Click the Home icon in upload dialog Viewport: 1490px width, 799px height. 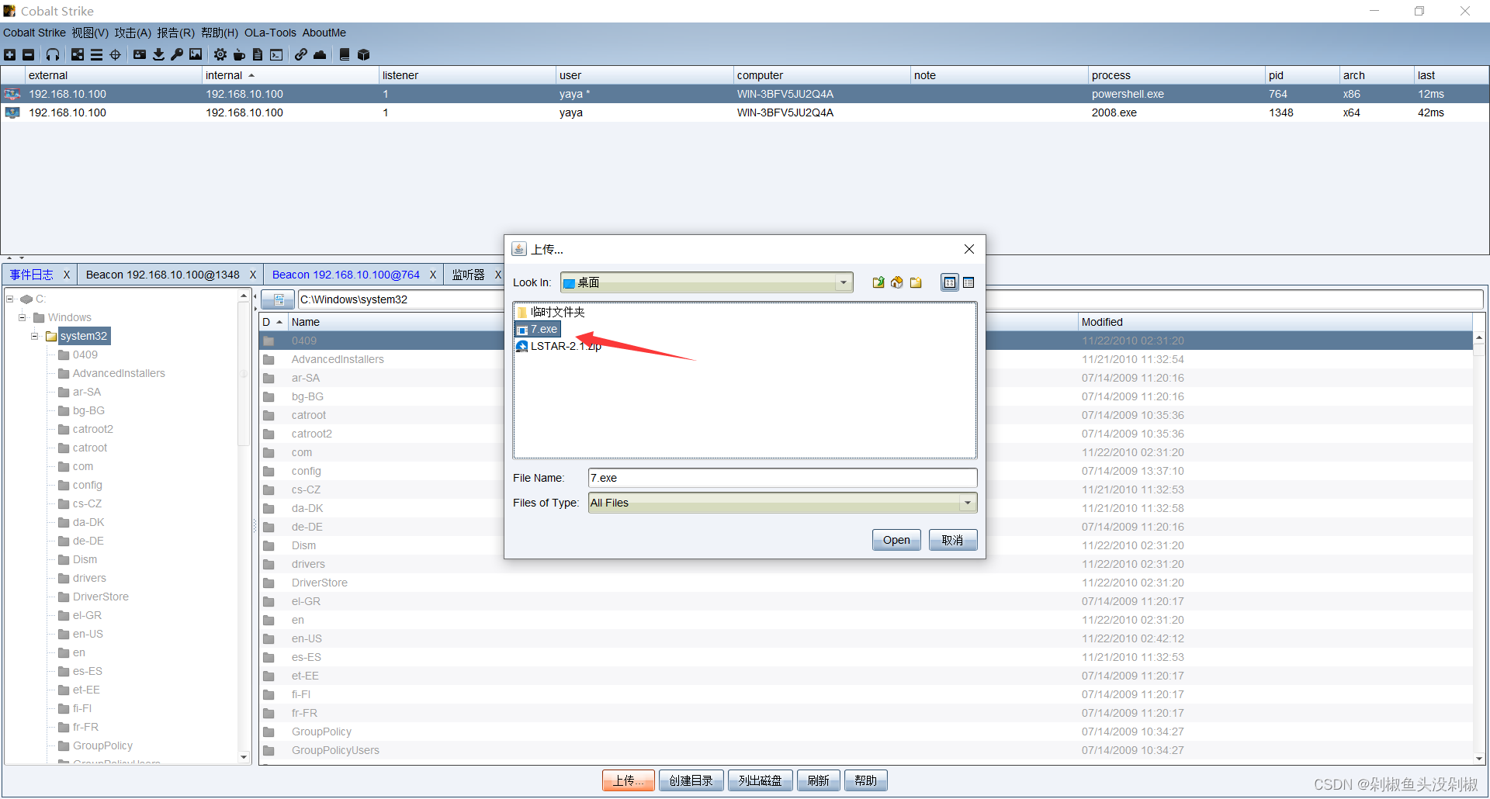897,282
